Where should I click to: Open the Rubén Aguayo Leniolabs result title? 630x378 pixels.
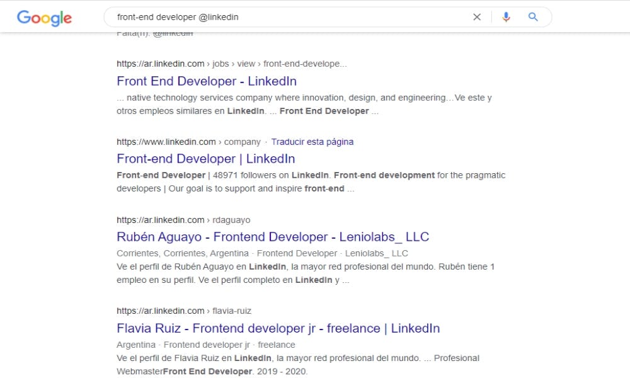273,237
